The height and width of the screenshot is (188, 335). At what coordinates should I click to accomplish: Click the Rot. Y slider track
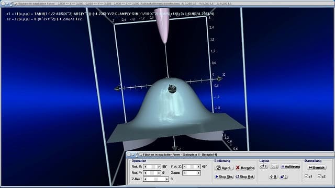click(152, 173)
